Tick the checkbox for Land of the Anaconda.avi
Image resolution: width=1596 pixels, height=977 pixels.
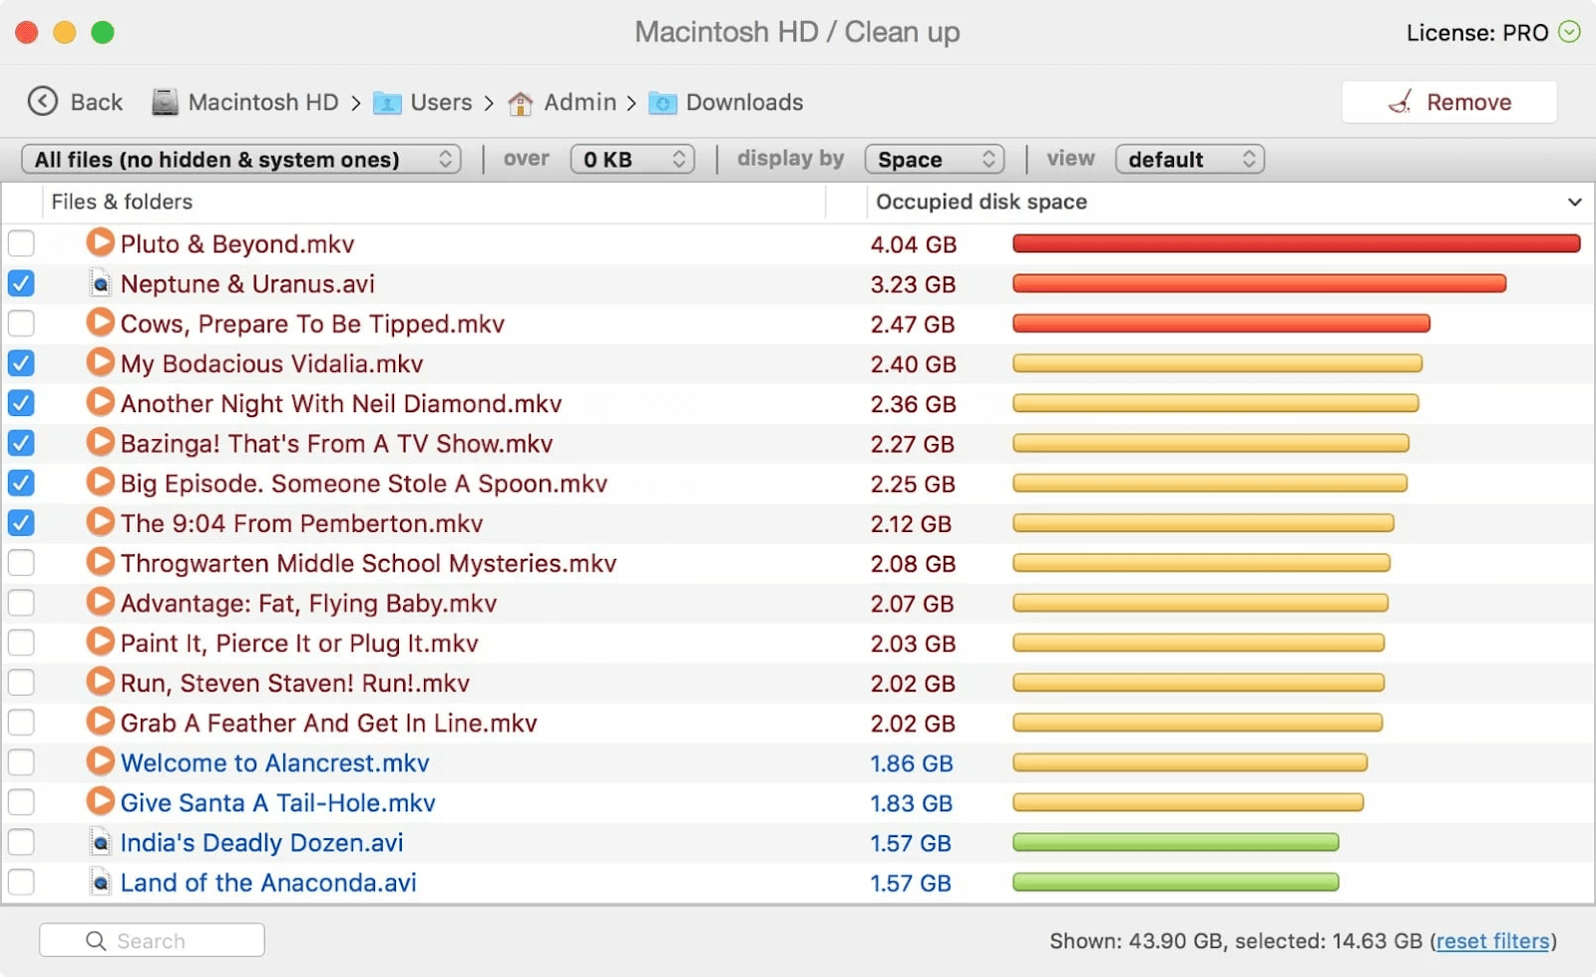coord(21,882)
